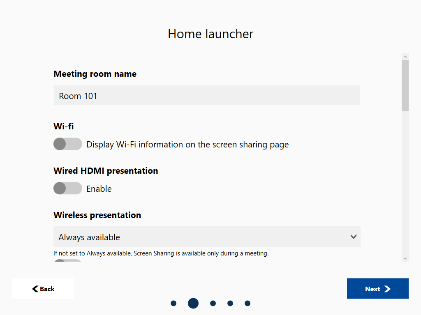421x315 pixels.
Task: Jump to the last page indicator dot
Action: click(x=248, y=304)
